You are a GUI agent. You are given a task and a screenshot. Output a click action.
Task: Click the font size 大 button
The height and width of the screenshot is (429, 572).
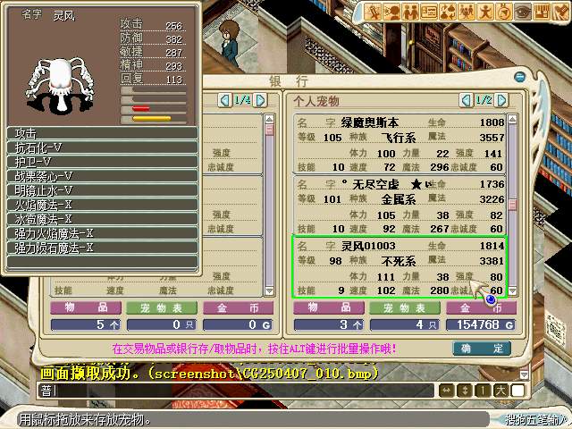(500, 391)
